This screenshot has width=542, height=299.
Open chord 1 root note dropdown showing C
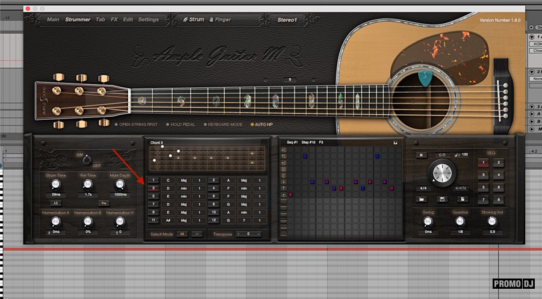[168, 180]
